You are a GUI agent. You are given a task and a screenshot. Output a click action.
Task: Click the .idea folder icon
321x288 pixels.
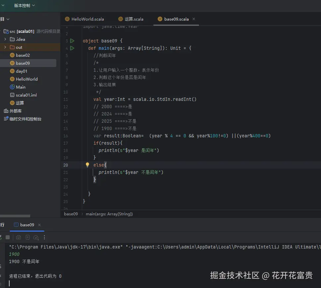point(12,39)
